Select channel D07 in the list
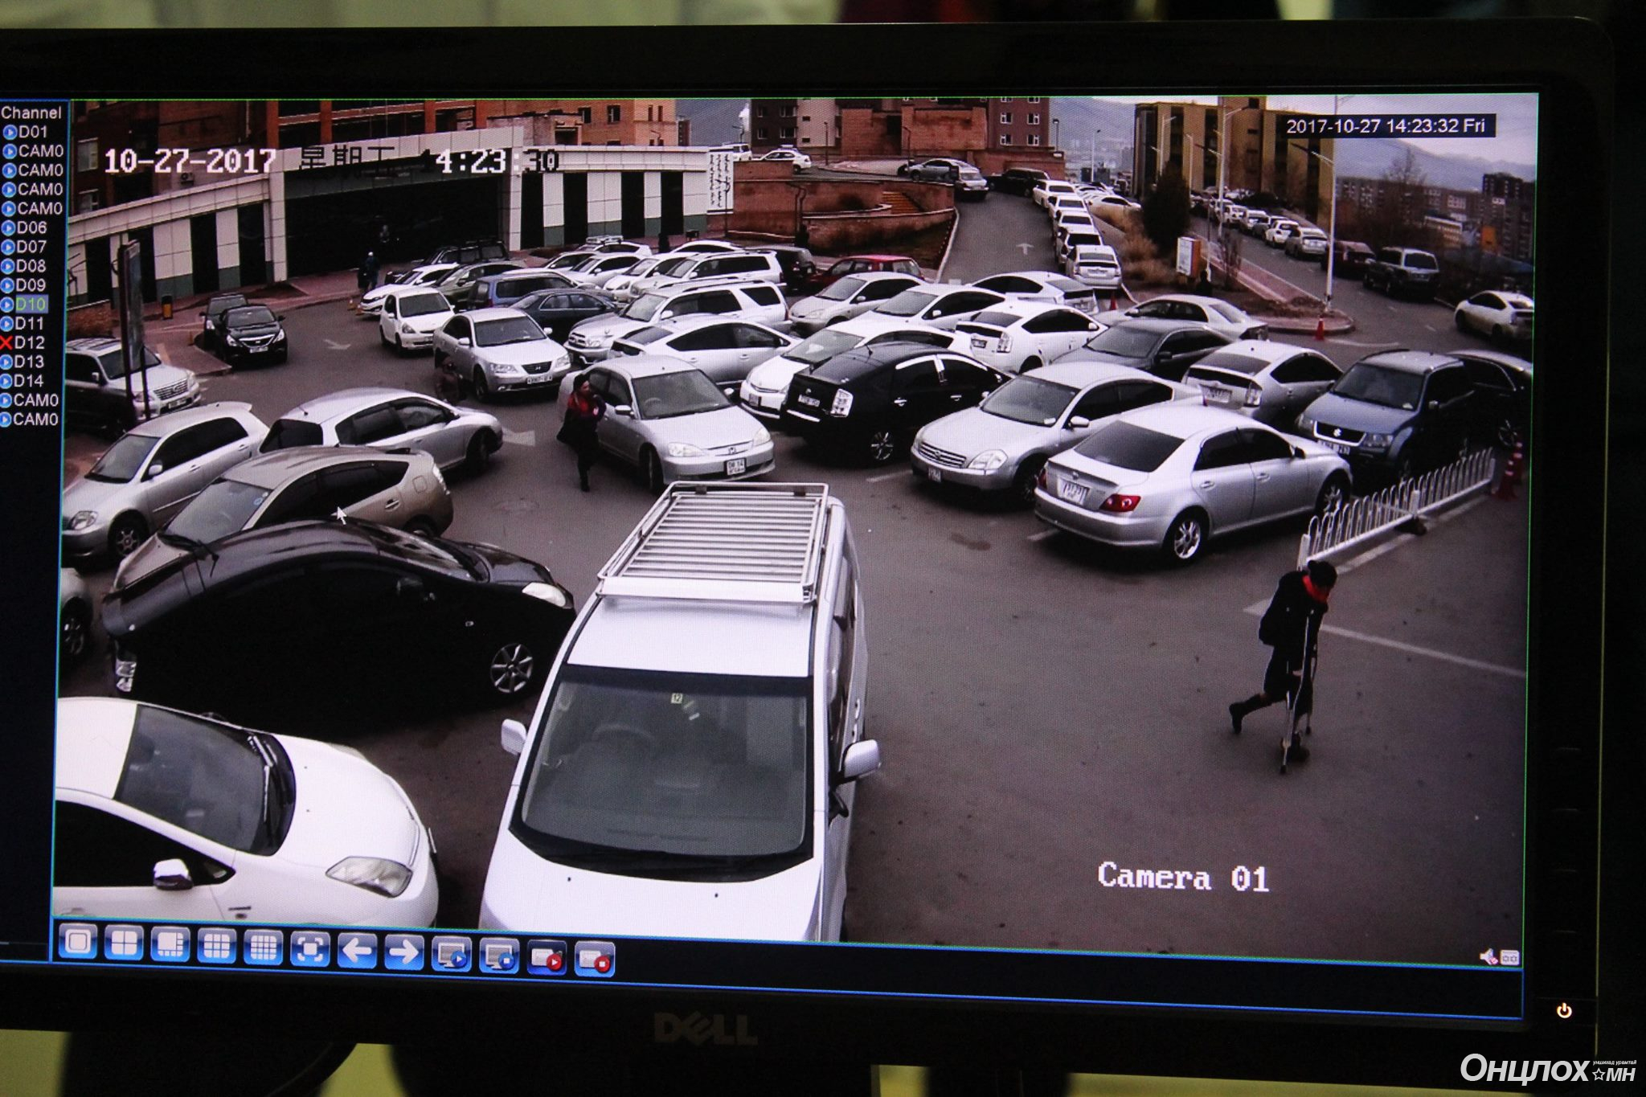1646x1097 pixels. [x=32, y=248]
